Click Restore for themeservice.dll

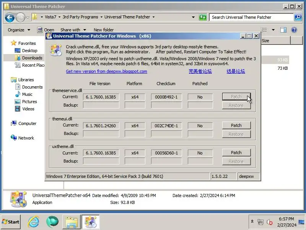(236, 106)
